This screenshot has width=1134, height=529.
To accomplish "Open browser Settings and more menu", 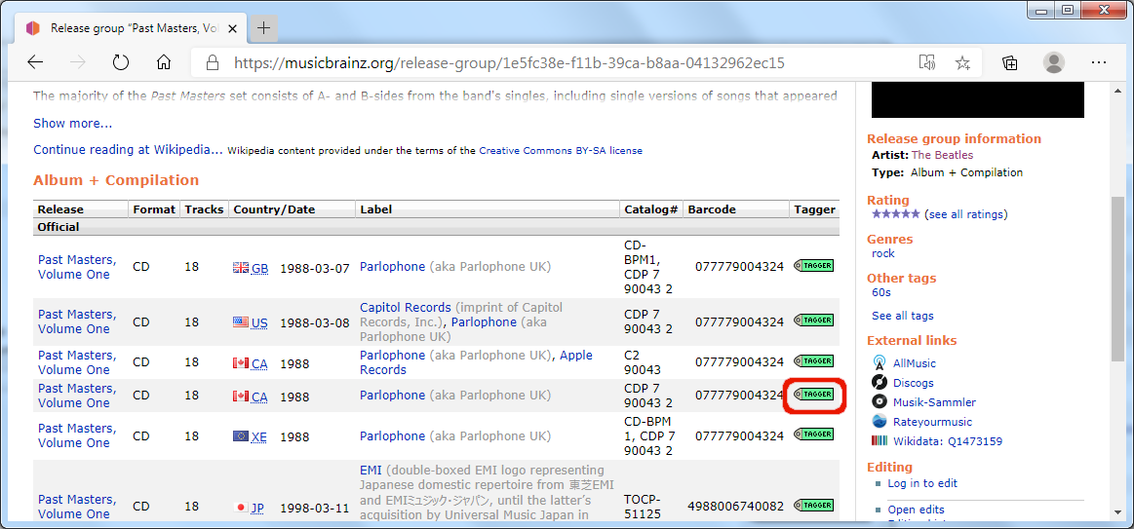I will point(1099,63).
